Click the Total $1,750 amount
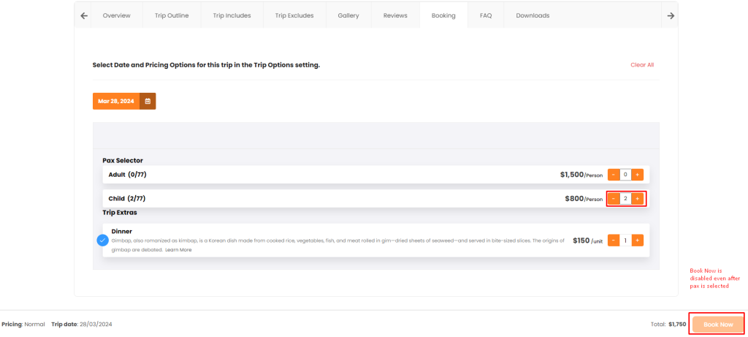This screenshot has height=337, width=748. tap(668, 324)
